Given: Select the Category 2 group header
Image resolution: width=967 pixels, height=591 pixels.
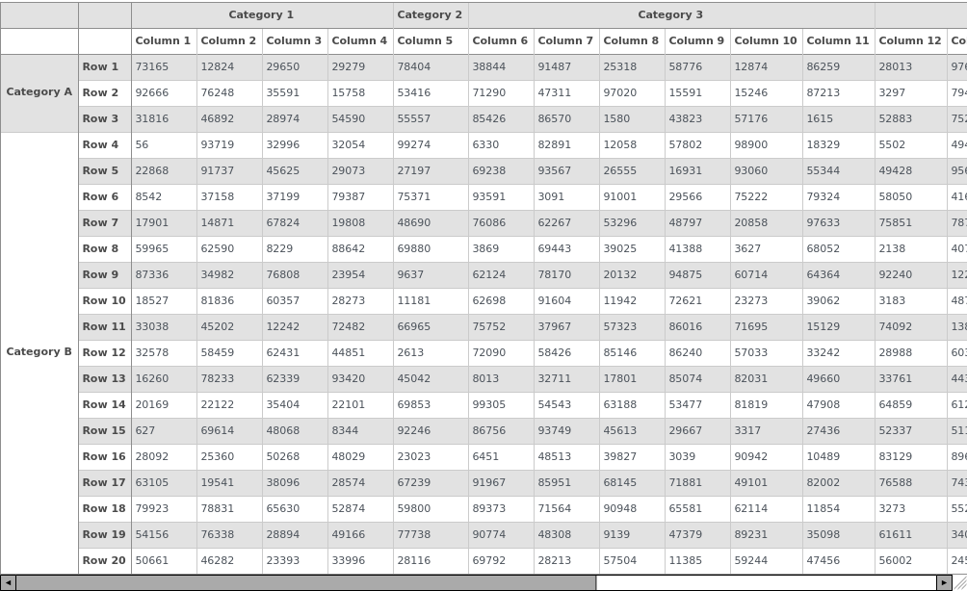Looking at the screenshot, I should click(430, 15).
